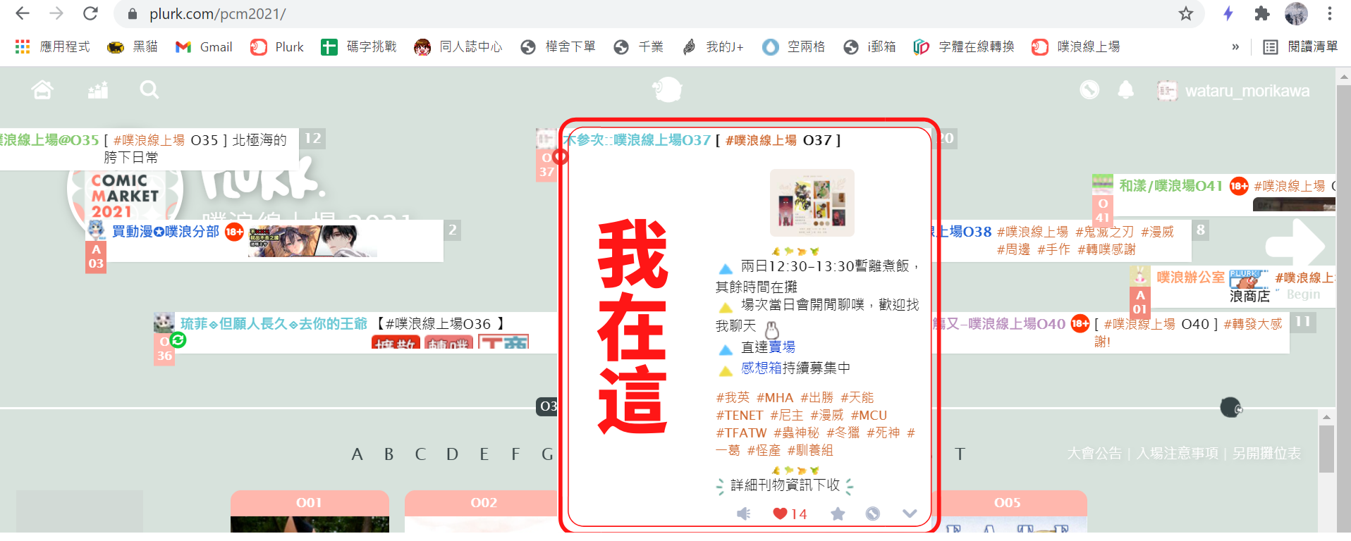This screenshot has width=1351, height=541.
Task: Open the 閱讀清單 reading list
Action: 1300,46
